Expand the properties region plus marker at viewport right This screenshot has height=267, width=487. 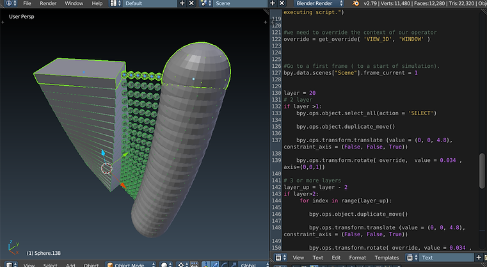coord(265,22)
